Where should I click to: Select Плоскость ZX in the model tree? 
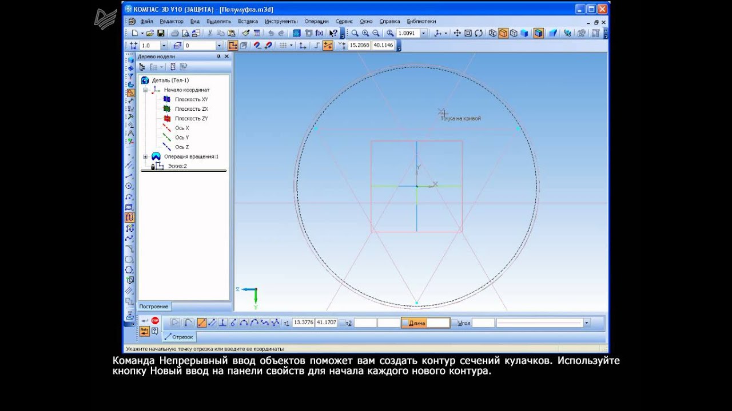[x=191, y=109]
